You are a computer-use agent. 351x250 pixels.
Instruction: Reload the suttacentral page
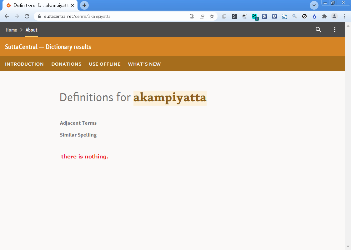(x=27, y=16)
